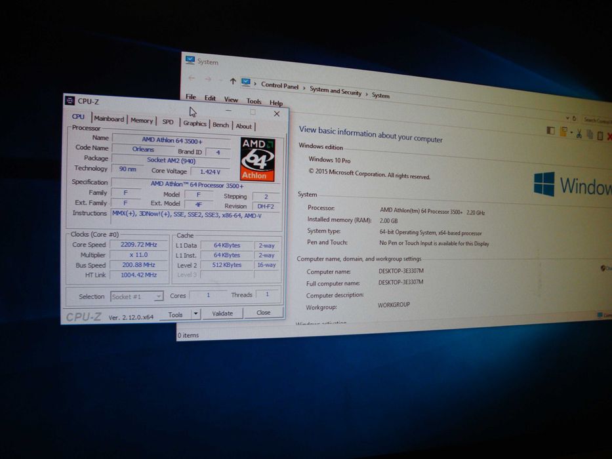Click the Workgroup value WORKGROUP
This screenshot has height=459, width=612.
click(x=394, y=305)
